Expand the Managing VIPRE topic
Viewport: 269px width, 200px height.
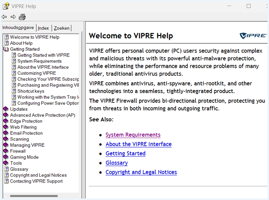pos(27,145)
